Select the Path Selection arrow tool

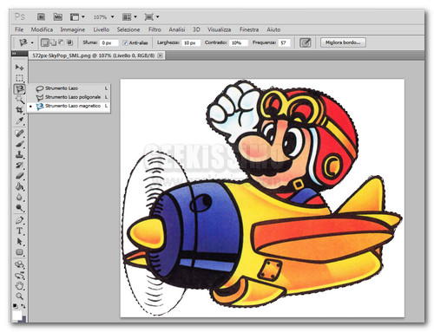(19, 242)
